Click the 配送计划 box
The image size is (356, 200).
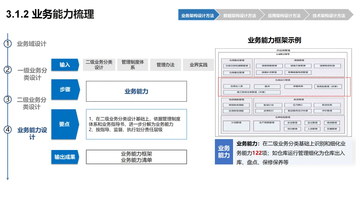(269, 105)
